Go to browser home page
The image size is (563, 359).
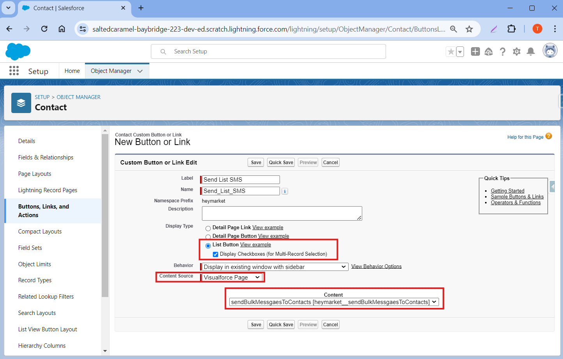click(62, 29)
